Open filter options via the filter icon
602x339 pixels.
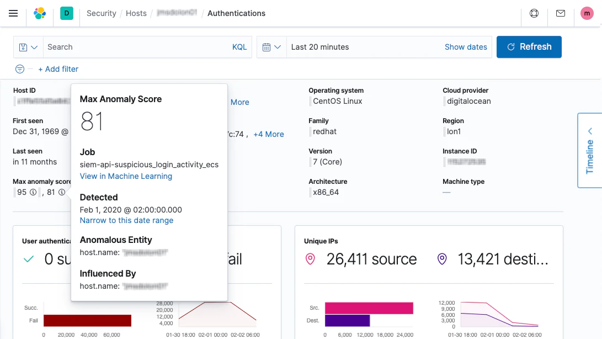coord(19,69)
